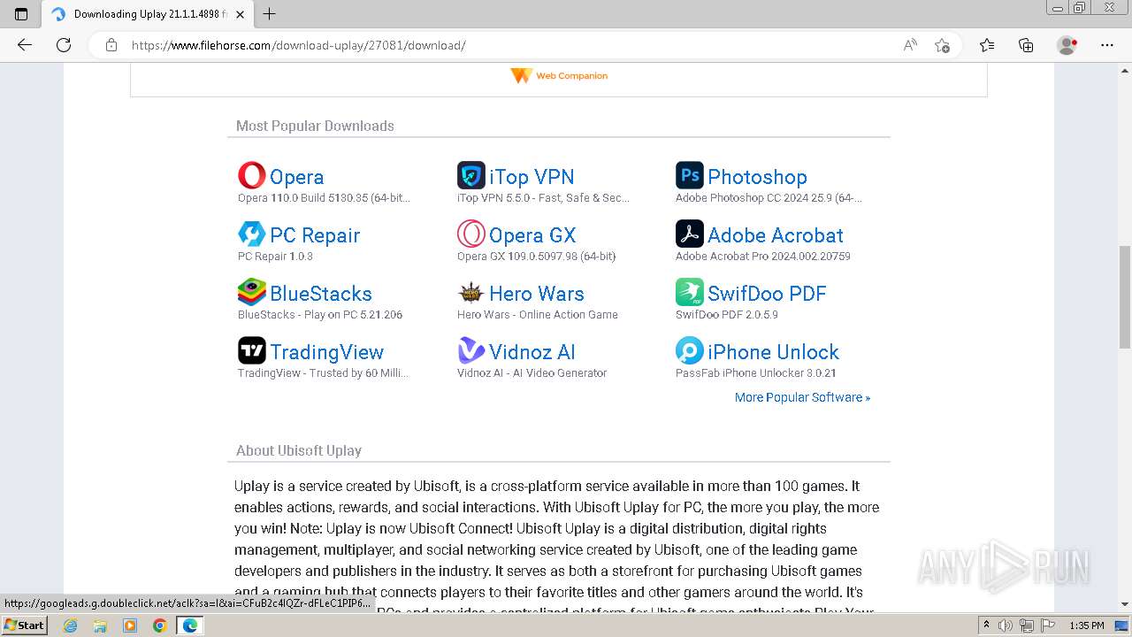Show hidden system tray icons

[987, 625]
